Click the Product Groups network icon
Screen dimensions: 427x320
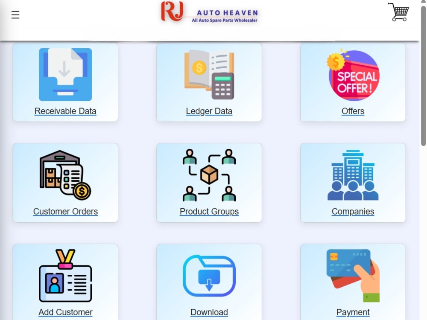coord(209,175)
